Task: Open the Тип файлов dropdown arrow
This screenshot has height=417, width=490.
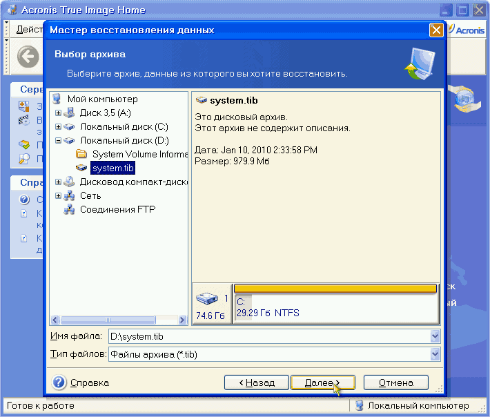Action: pos(435,354)
